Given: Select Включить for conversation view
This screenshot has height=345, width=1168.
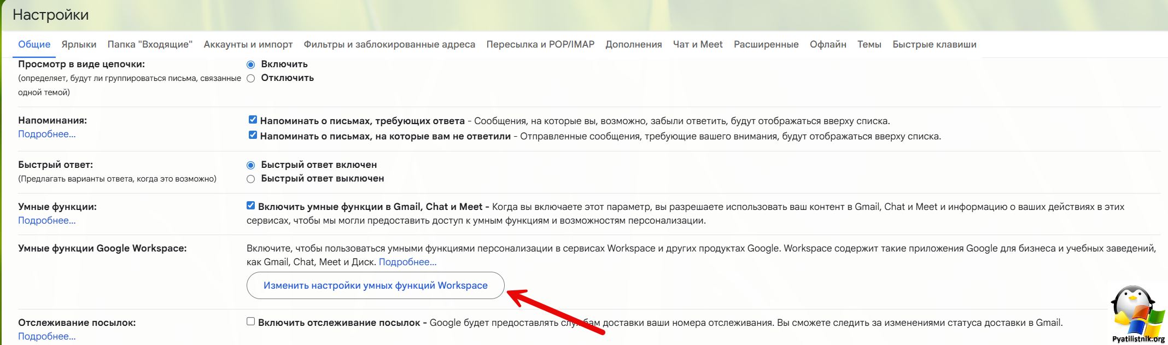Looking at the screenshot, I should (251, 65).
